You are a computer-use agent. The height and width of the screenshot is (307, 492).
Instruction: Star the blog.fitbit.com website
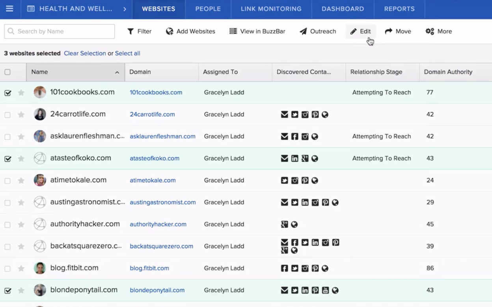coord(21,268)
